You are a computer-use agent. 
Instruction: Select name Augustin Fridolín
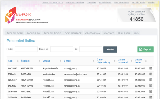tap(50, 68)
